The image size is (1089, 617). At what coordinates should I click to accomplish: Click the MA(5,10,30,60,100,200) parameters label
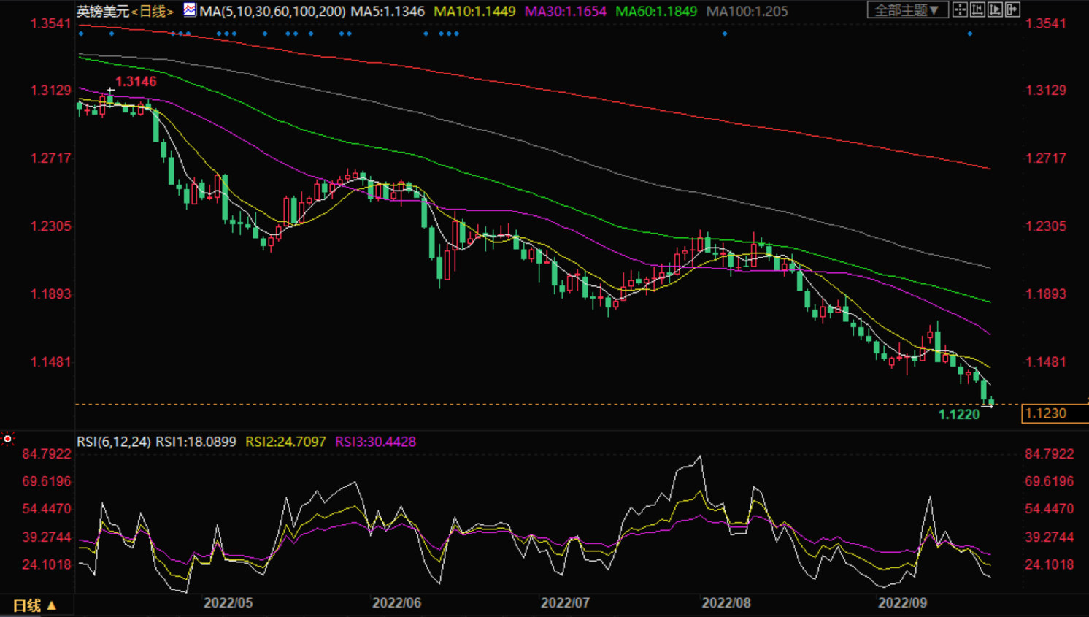[x=272, y=11]
